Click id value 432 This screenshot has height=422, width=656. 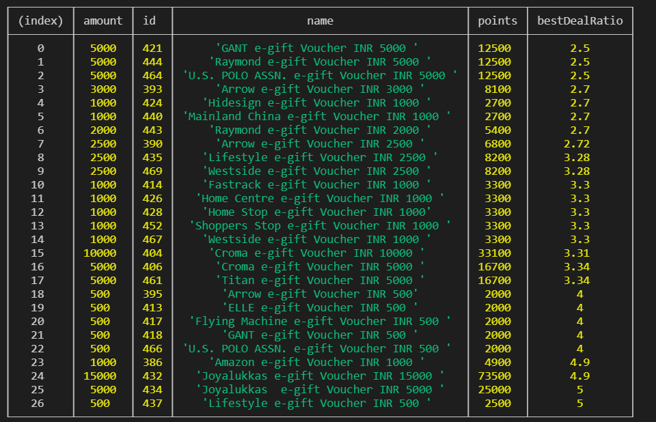click(152, 376)
